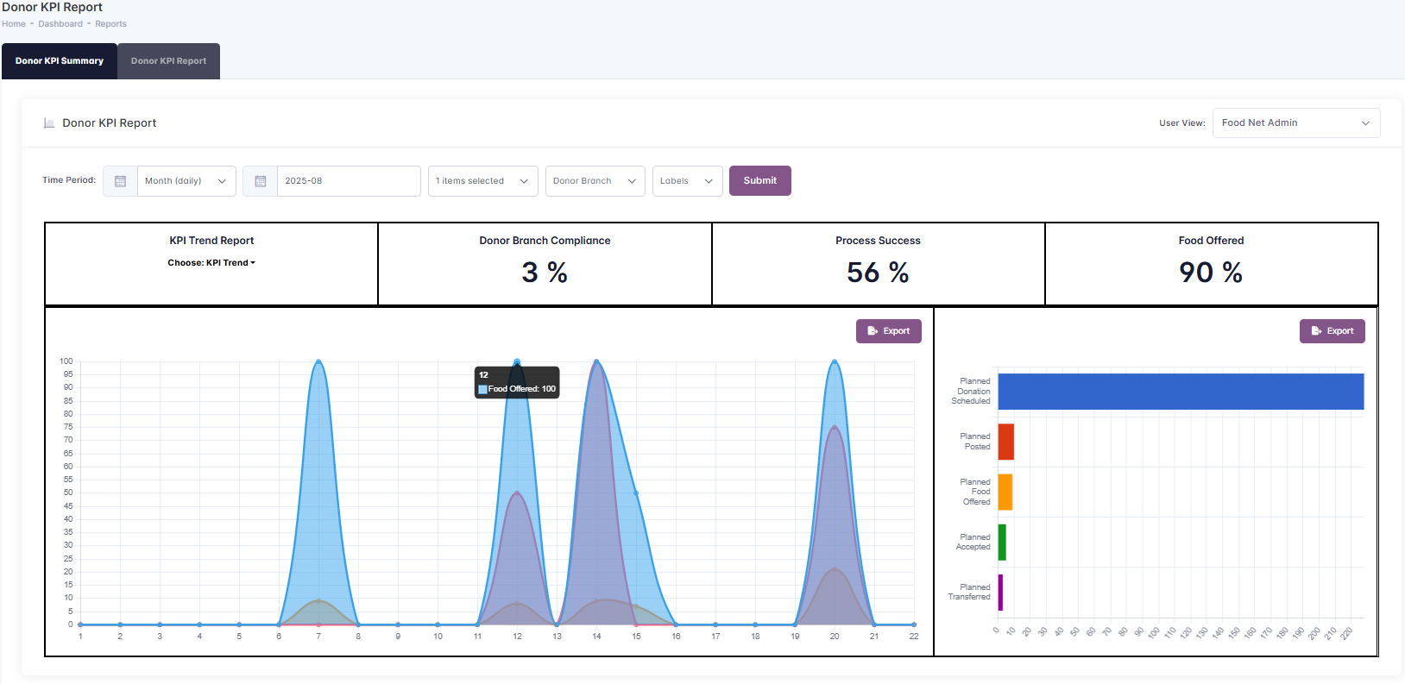Switch to the Donor KPI Summary tab

click(x=60, y=61)
